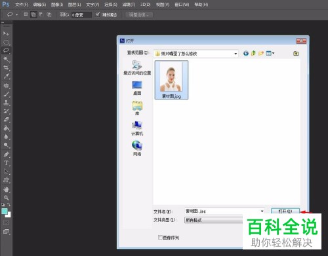Expand the 查找范围 folder dropdown

[236, 54]
